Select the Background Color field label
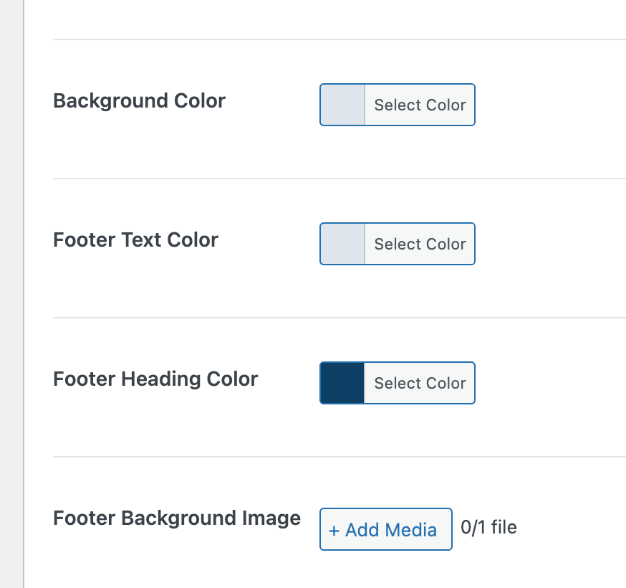626x588 pixels. pyautogui.click(x=139, y=101)
